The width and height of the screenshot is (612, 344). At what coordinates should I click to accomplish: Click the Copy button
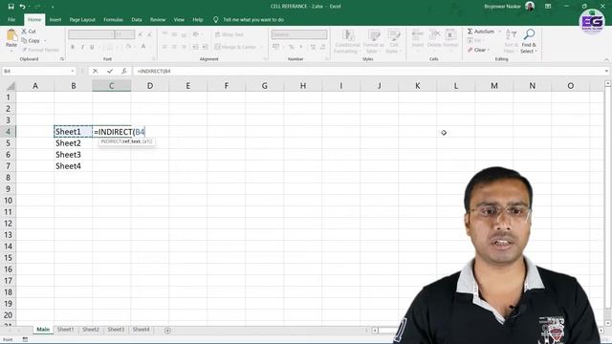[31, 40]
